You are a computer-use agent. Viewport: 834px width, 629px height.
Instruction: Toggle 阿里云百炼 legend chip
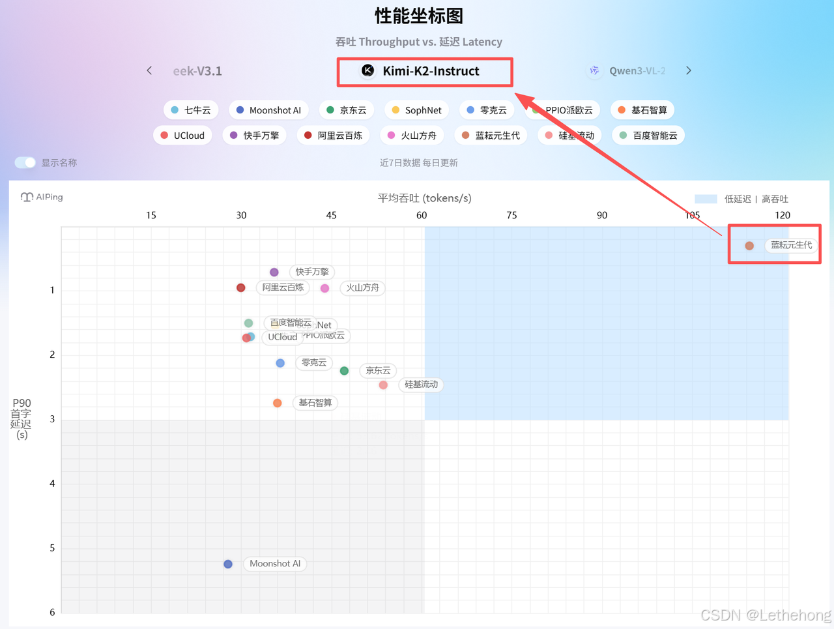pyautogui.click(x=333, y=136)
